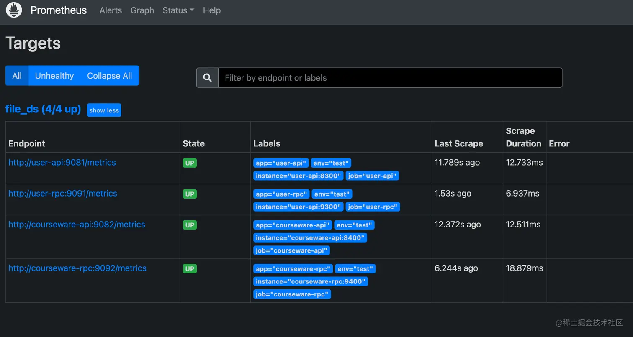Click the 18.879ms scrape duration
The width and height of the screenshot is (633, 337).
(525, 268)
